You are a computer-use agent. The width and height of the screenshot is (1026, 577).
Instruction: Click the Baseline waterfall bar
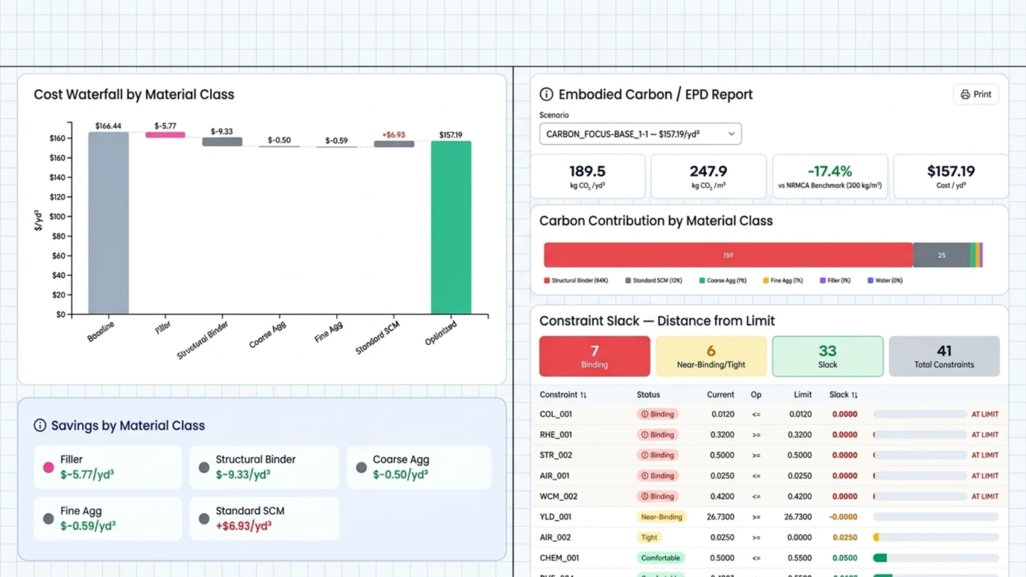click(x=108, y=223)
